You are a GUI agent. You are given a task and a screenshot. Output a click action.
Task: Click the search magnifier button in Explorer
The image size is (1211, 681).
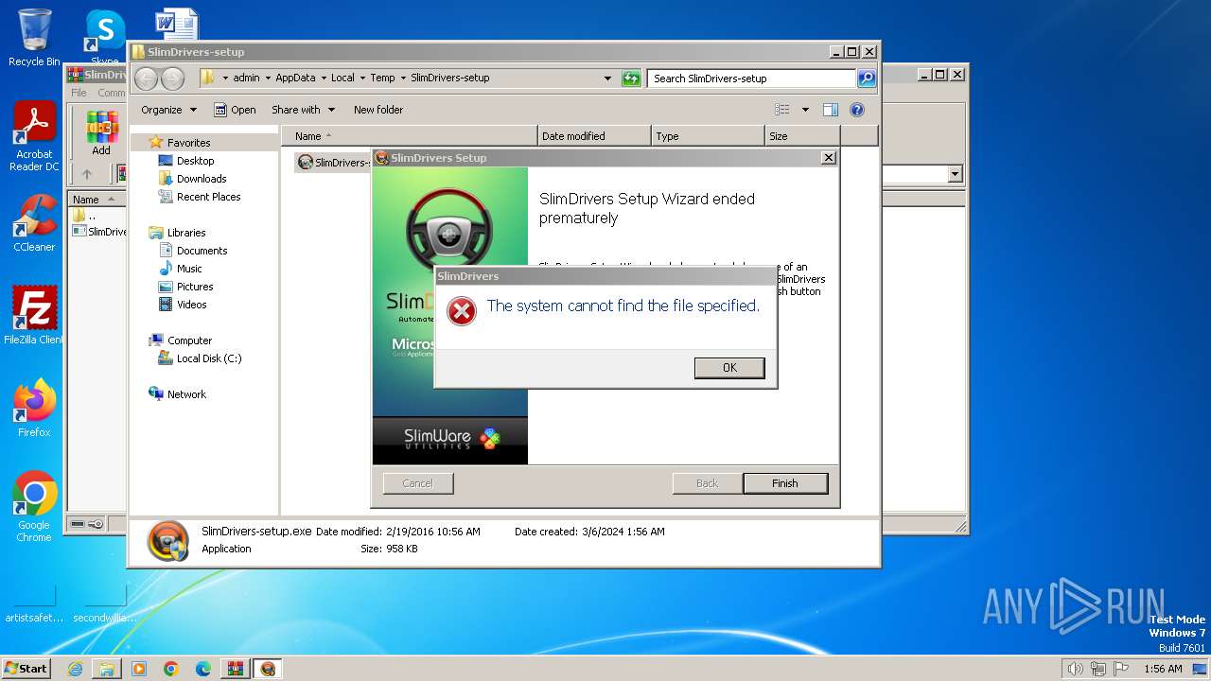pos(866,79)
